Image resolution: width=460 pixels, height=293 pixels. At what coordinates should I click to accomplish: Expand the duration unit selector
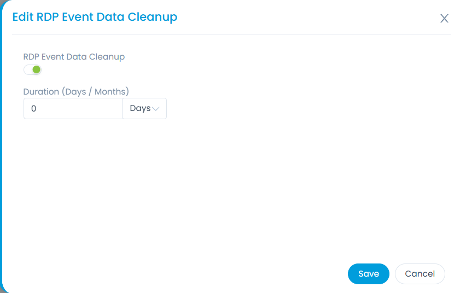[144, 108]
